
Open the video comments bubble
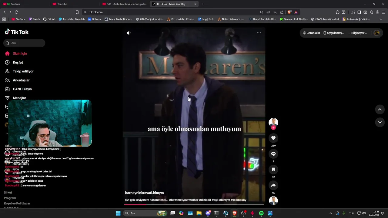(273, 154)
